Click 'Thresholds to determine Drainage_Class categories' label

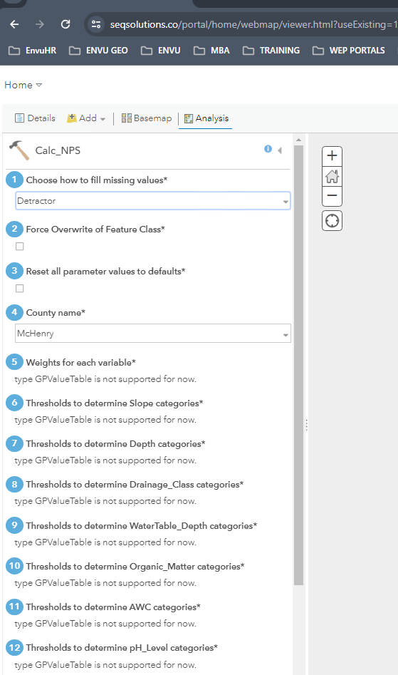click(135, 485)
